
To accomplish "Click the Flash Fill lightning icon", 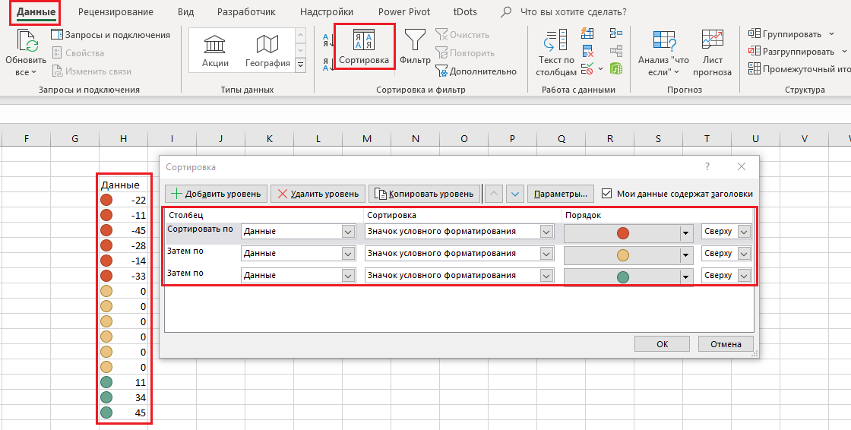I will [587, 33].
